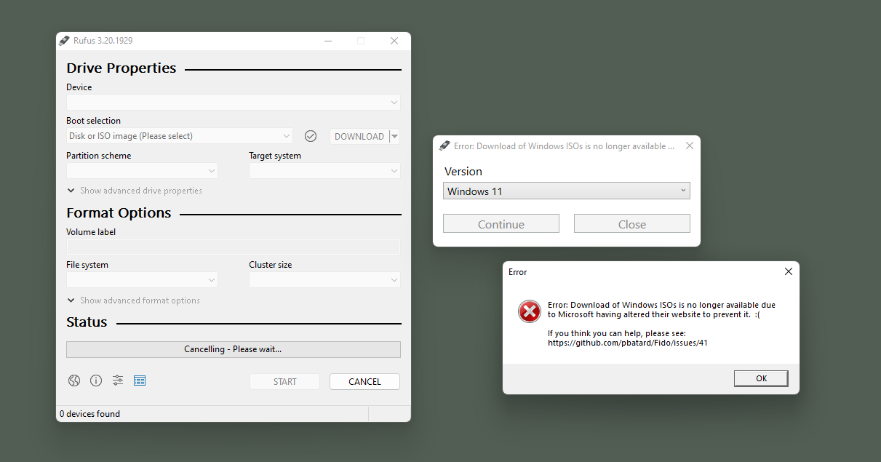Open the Device dropdown

click(234, 103)
